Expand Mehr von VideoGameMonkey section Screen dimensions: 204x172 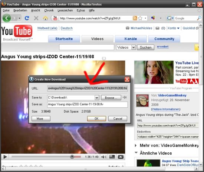click(x=136, y=145)
